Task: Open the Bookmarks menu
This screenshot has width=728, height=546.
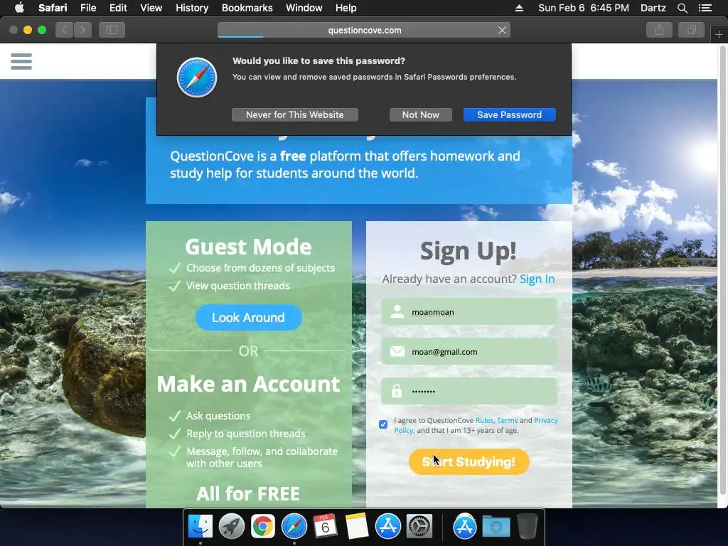Action: click(x=247, y=8)
